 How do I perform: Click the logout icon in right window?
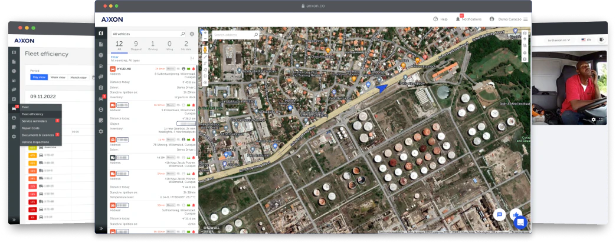[x=601, y=40]
